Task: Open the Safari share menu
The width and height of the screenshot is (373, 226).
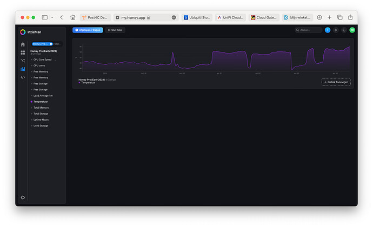Action: pos(350,17)
